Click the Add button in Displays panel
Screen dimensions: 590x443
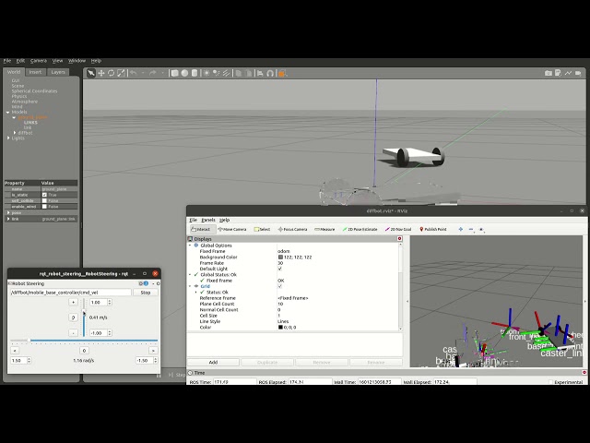tap(213, 362)
